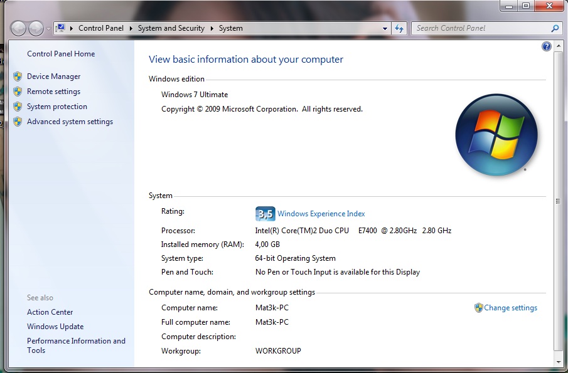This screenshot has height=373, width=568.
Task: Open Advanced system settings
Action: click(70, 122)
